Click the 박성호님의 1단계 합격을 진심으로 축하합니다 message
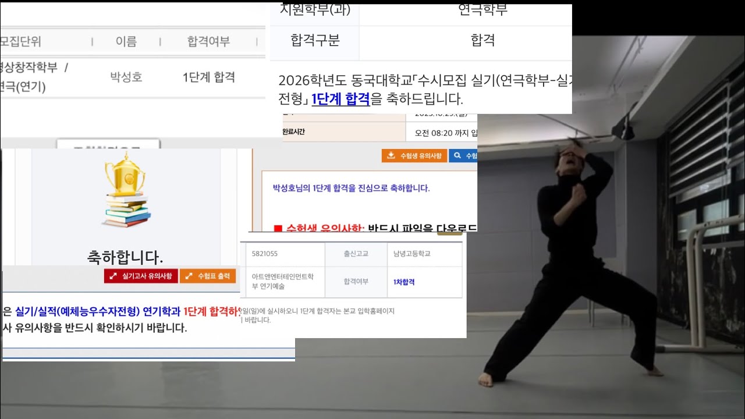745x419 pixels. pyautogui.click(x=351, y=188)
